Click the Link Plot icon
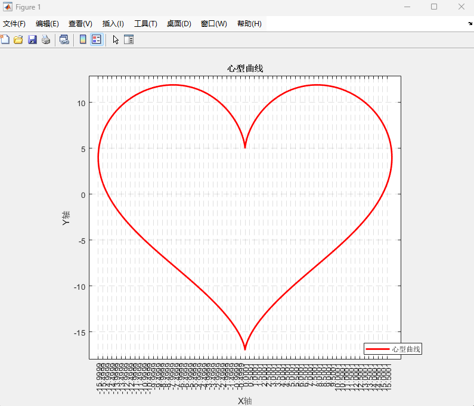The width and height of the screenshot is (474, 406). [64, 39]
